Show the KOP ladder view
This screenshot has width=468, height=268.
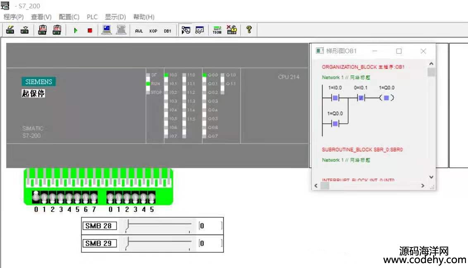point(153,31)
